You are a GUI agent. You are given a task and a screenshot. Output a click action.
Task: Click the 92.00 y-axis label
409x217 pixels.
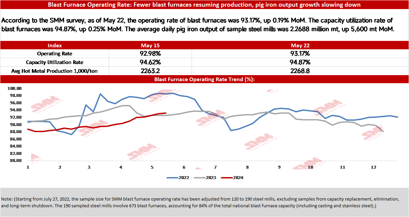pyautogui.click(x=15, y=117)
